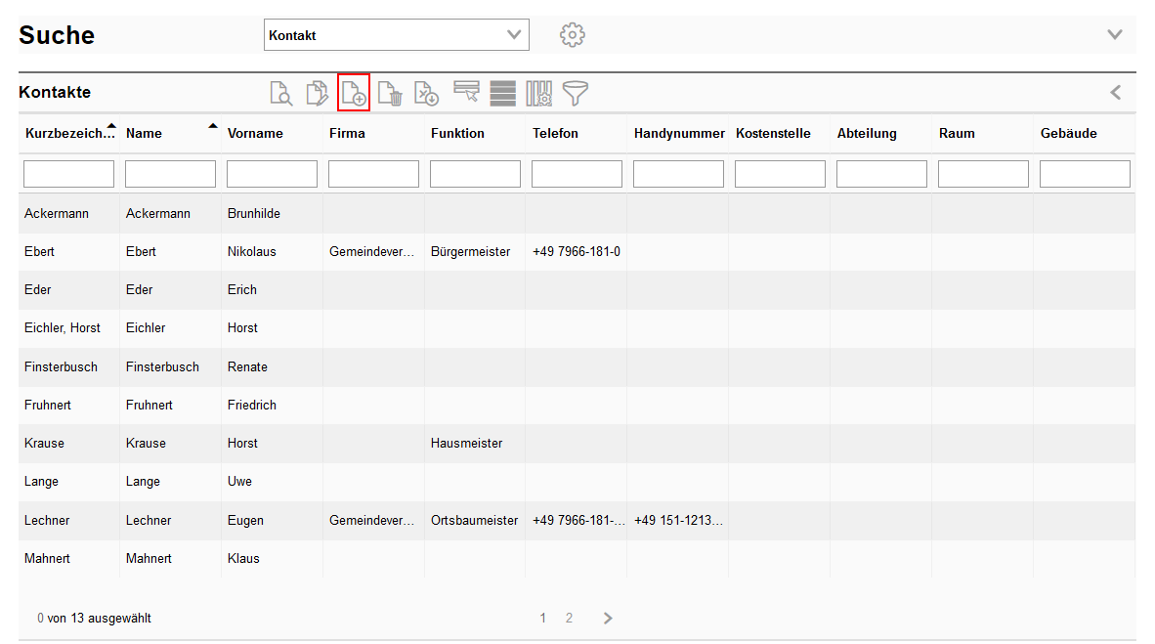Viewport: 1155px width, 644px height.
Task: Click the select all rows icon
Action: [503, 94]
